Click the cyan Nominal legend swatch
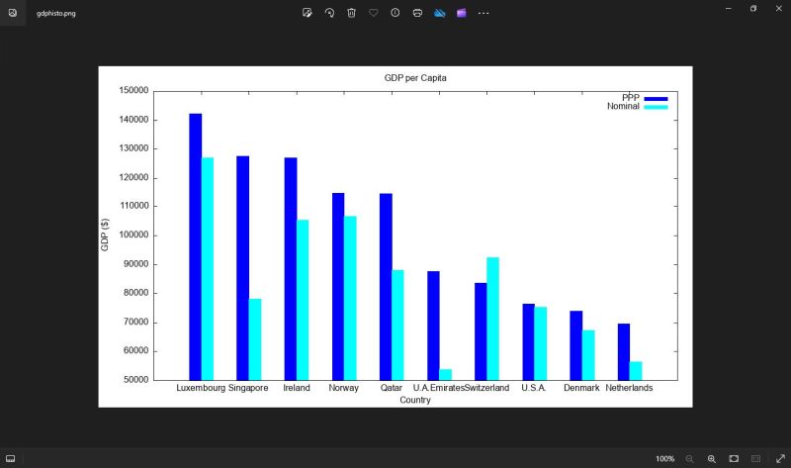Screen dimensions: 791x468 (656, 107)
